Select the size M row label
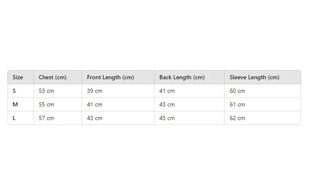The image size is (333, 178). (21, 104)
